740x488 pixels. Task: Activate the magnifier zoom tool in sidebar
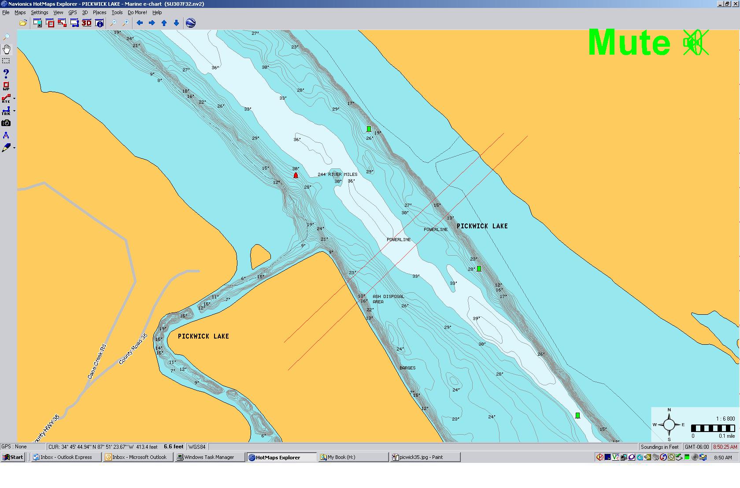6,37
